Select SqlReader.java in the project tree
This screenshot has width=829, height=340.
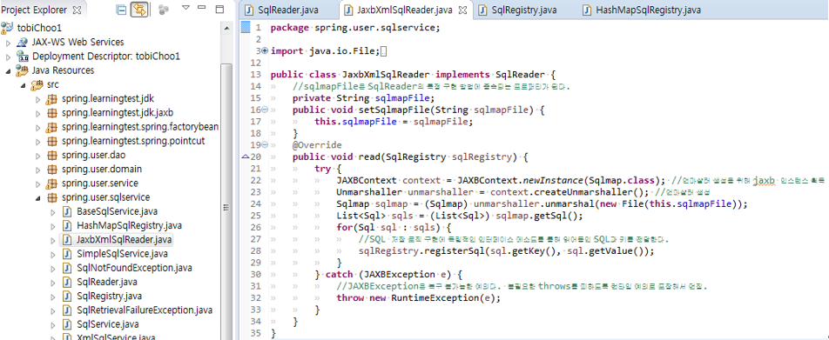pos(107,282)
